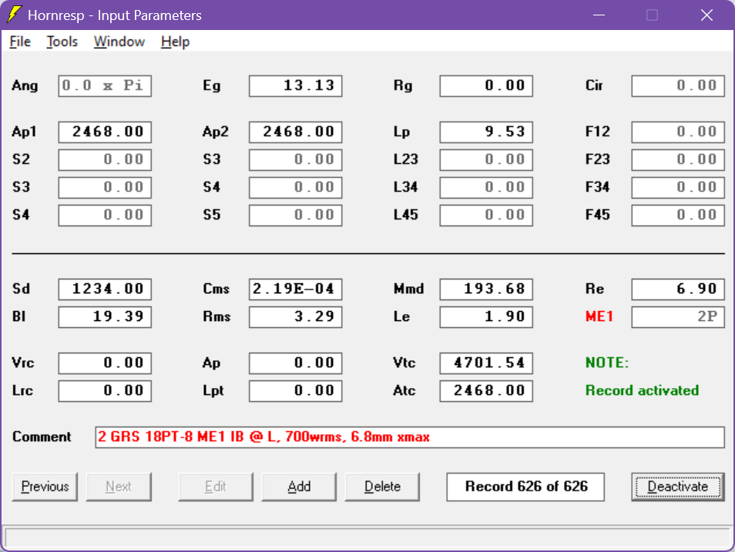
Task: Click the Lrc input field
Action: click(105, 391)
